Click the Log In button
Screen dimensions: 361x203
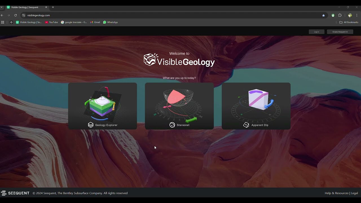(316, 32)
